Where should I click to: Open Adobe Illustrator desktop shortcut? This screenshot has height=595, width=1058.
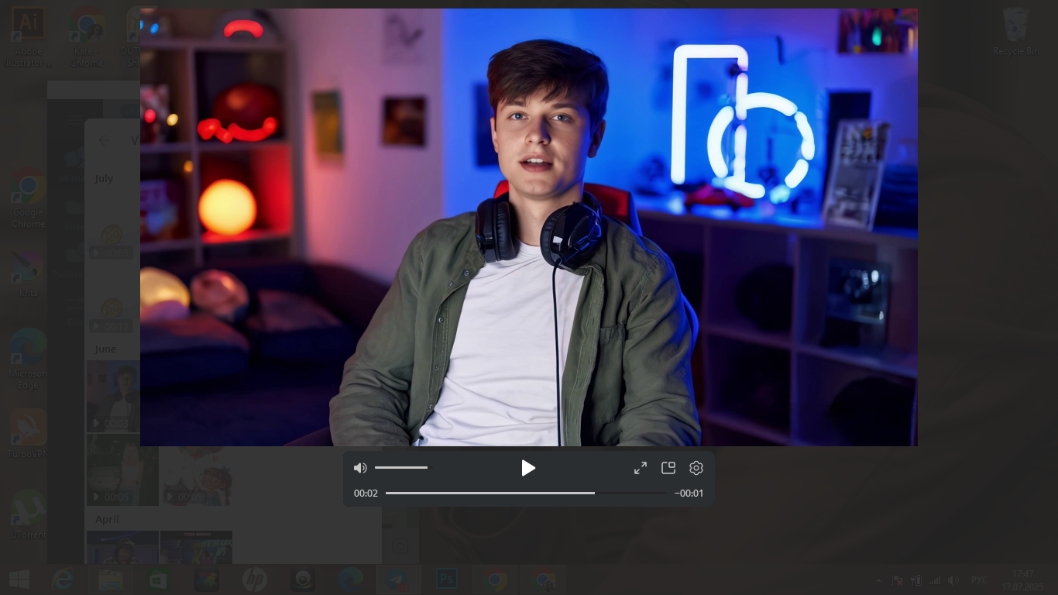[28, 36]
